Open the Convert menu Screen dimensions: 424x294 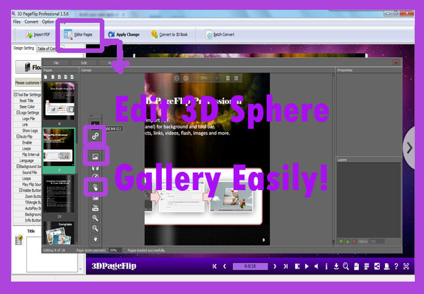point(31,22)
